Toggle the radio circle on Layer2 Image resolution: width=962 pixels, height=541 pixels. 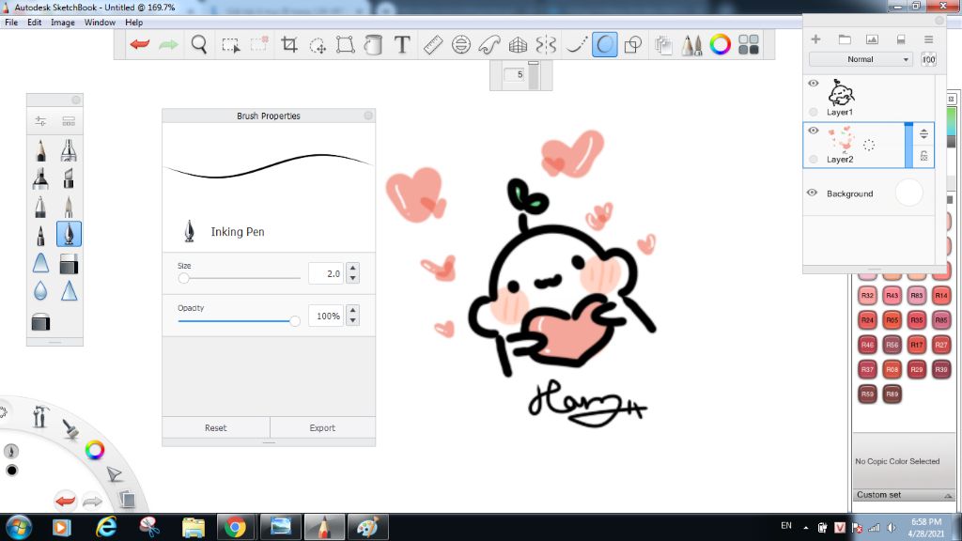[813, 160]
